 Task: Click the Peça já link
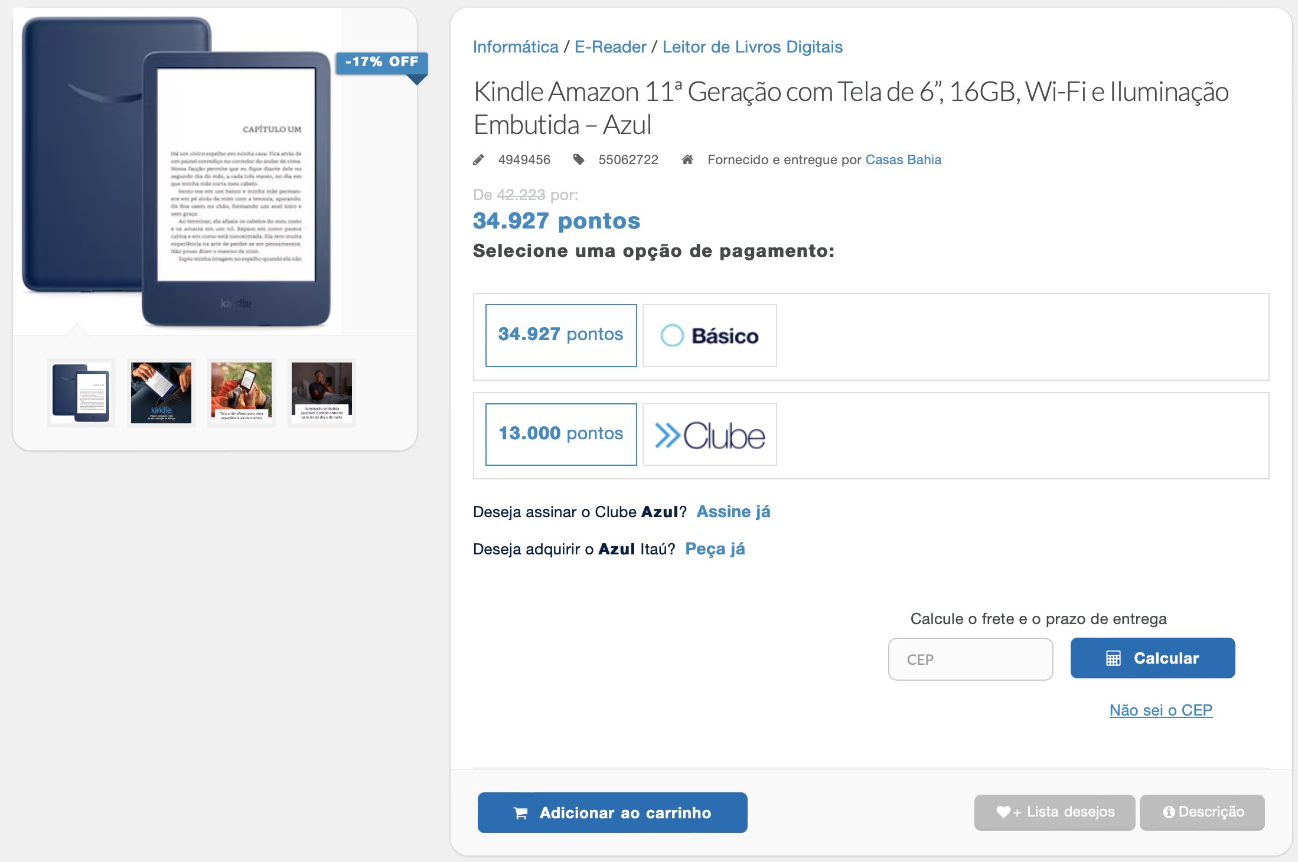click(715, 548)
